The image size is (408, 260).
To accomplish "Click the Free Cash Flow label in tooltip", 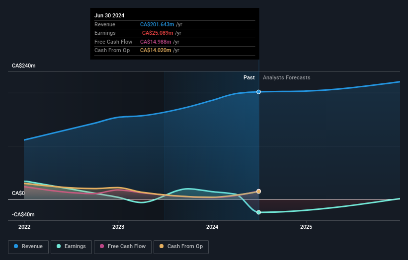I will [x=113, y=42].
